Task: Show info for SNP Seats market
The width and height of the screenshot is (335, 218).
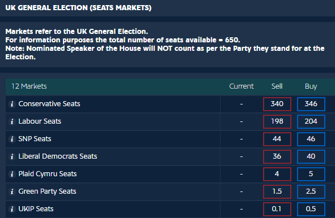Action: point(12,139)
